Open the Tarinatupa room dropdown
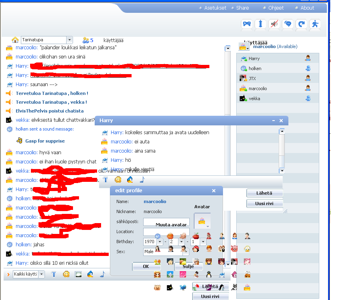 tap(69, 40)
